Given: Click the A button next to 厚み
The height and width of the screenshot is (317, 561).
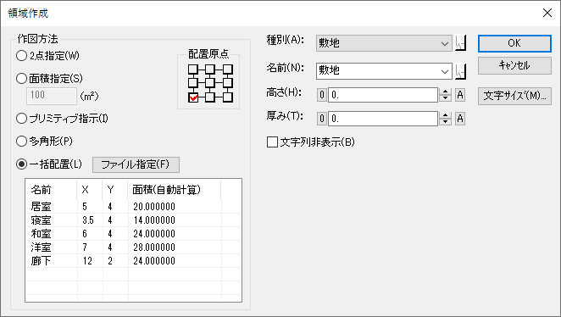Looking at the screenshot, I should coord(460,119).
